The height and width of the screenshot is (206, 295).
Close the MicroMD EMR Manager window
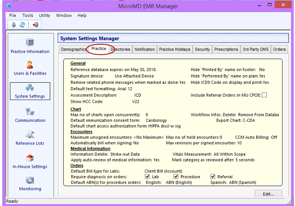click(283, 5)
